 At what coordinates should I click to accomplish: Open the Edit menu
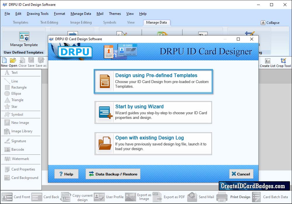pyautogui.click(x=18, y=14)
